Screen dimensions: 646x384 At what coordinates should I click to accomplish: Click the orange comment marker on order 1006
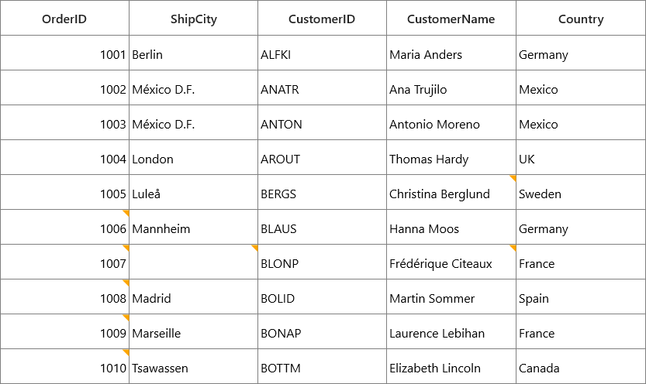(126, 213)
